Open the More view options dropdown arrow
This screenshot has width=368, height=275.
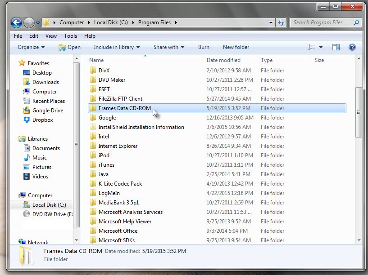321,47
